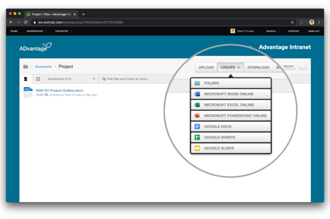Expand the FAVORITES menu
Image resolution: width=330 pixels, height=219 pixels.
pos(63,31)
